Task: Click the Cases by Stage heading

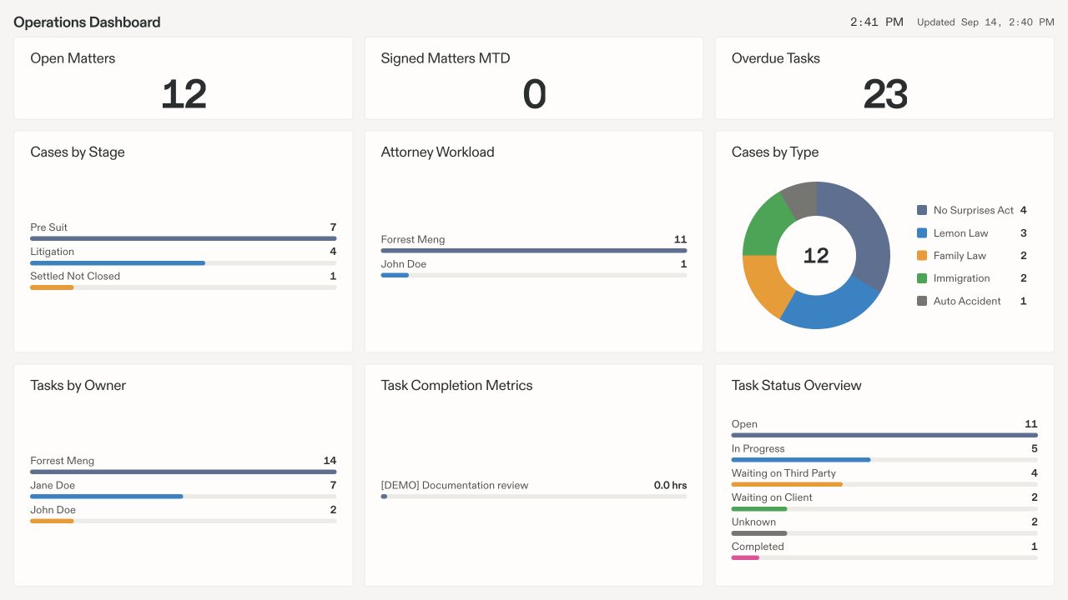Action: point(78,152)
